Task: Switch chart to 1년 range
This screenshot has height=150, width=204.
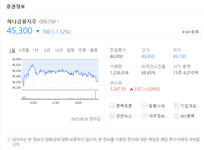Action: [35, 50]
